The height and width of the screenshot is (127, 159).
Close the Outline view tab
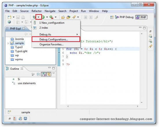tap(22, 69)
